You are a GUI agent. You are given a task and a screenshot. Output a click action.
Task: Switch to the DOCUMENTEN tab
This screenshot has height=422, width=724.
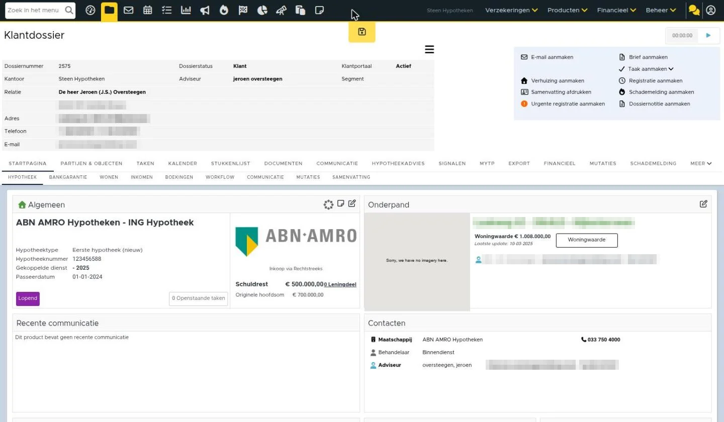(x=283, y=163)
